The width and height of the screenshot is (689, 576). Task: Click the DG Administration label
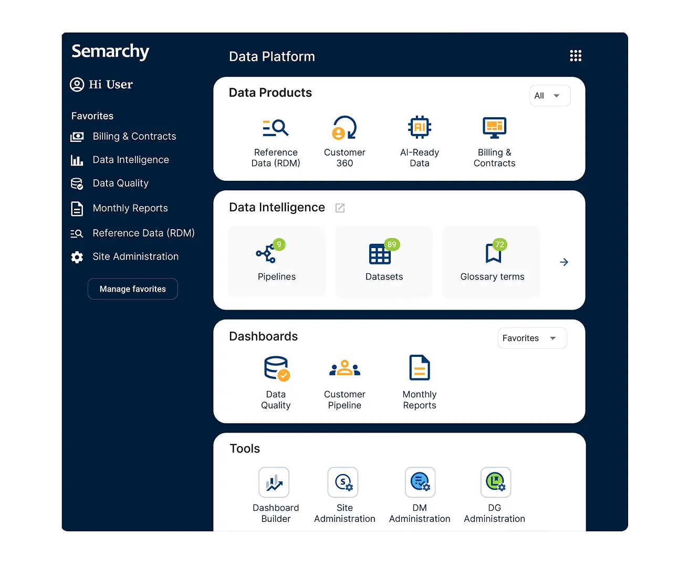495,513
